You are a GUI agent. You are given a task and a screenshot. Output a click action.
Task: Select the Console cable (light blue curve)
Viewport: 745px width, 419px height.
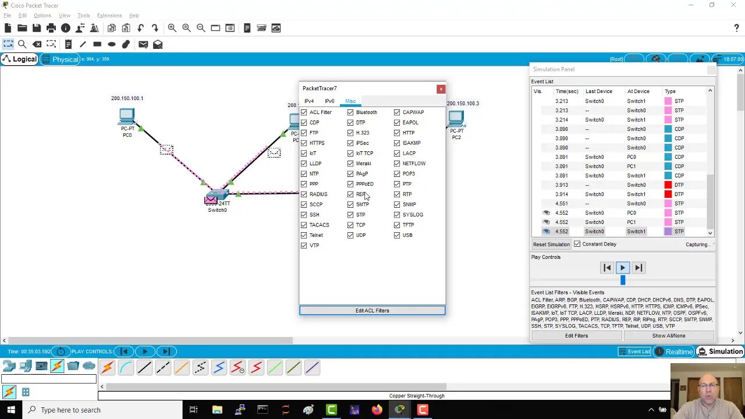click(x=126, y=367)
